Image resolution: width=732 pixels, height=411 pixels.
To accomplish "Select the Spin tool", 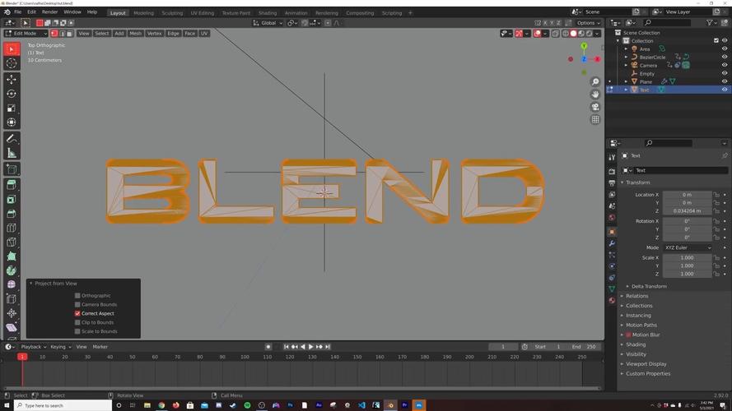I will pyautogui.click(x=12, y=270).
